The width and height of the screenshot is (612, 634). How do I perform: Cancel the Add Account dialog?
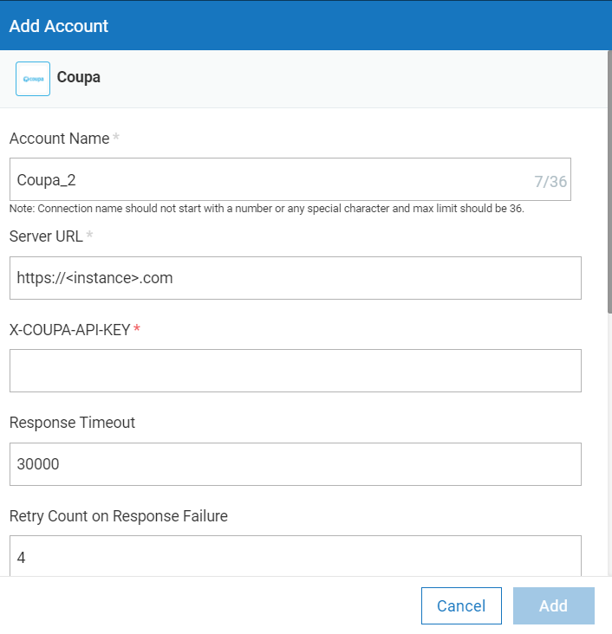point(461,605)
